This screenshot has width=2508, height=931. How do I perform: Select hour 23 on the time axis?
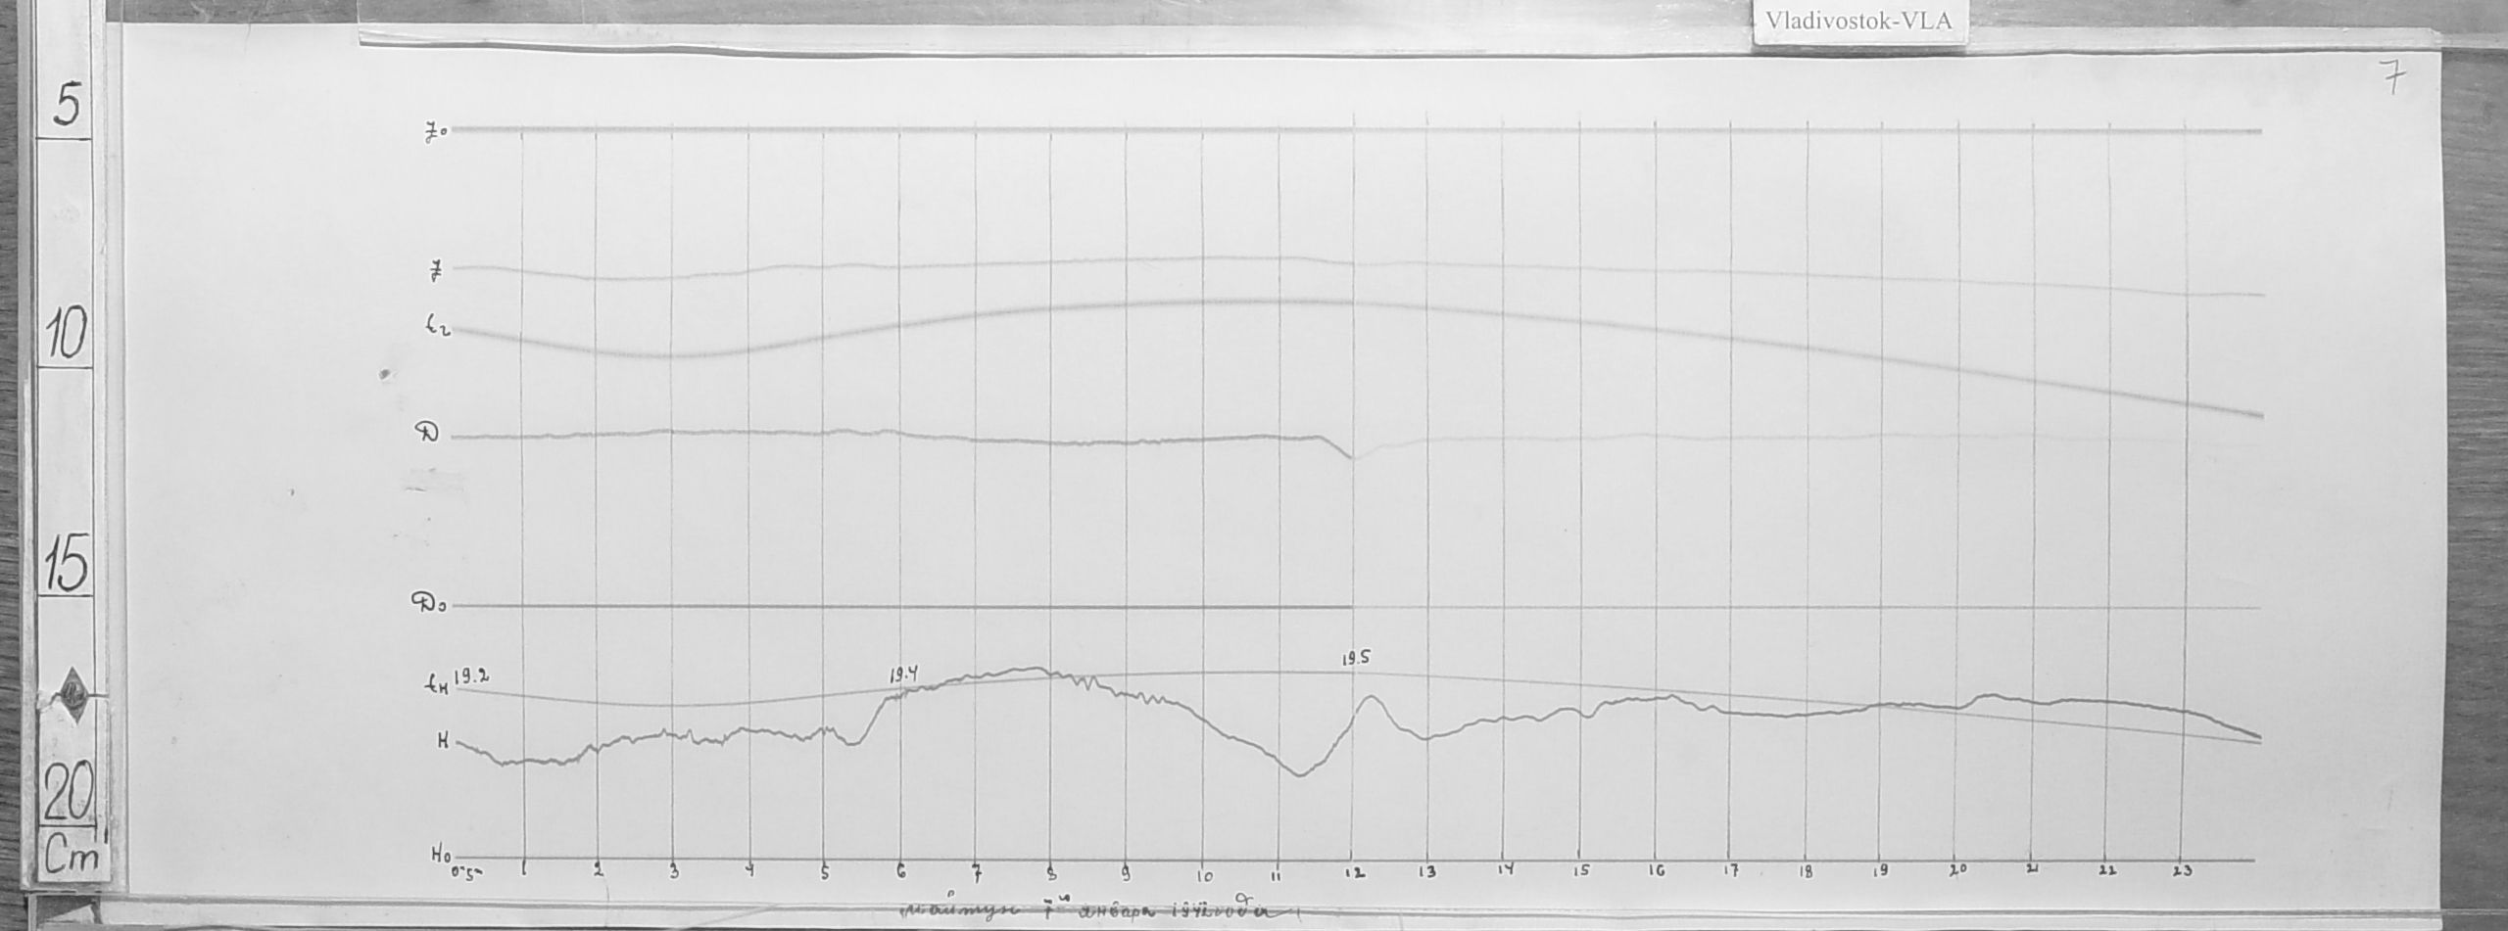[x=2182, y=872]
